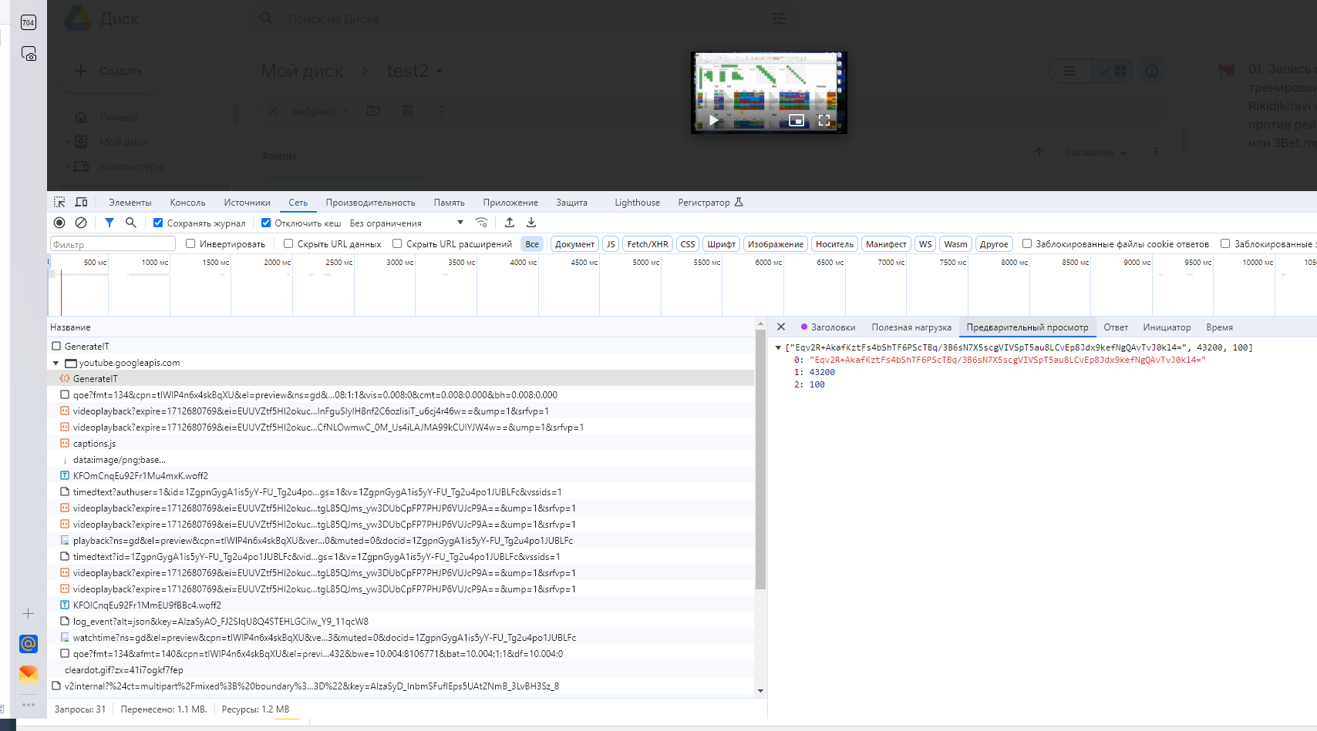Enable the Инвертировать checkbox
The image size is (1317, 731).
(x=190, y=244)
